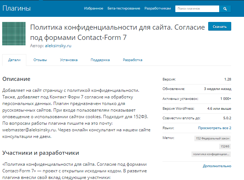
Task: Switch to the Установка tab
Action: point(69,60)
